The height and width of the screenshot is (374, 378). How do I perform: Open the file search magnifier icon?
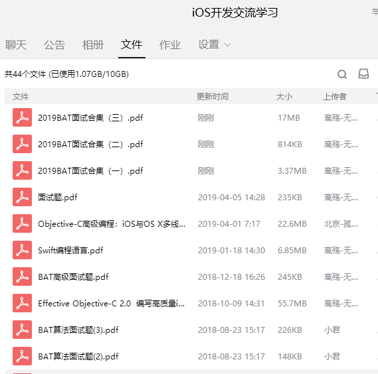342,74
